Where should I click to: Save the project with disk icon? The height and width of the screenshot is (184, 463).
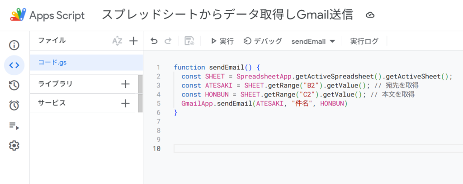point(189,41)
